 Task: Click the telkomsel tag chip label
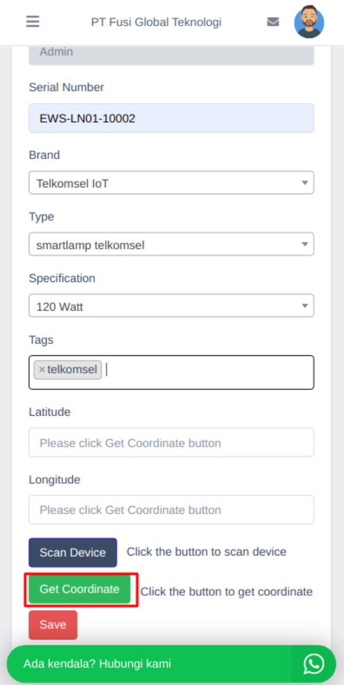click(72, 370)
